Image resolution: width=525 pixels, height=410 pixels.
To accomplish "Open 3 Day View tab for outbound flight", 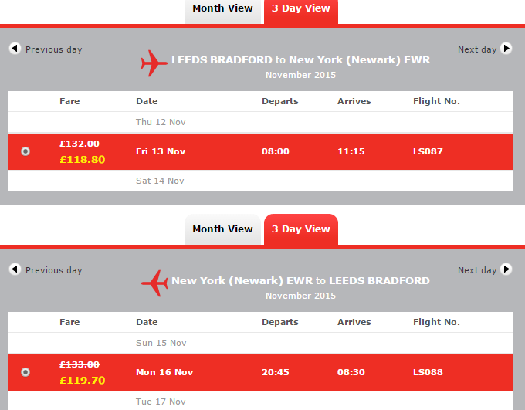I will tap(301, 11).
